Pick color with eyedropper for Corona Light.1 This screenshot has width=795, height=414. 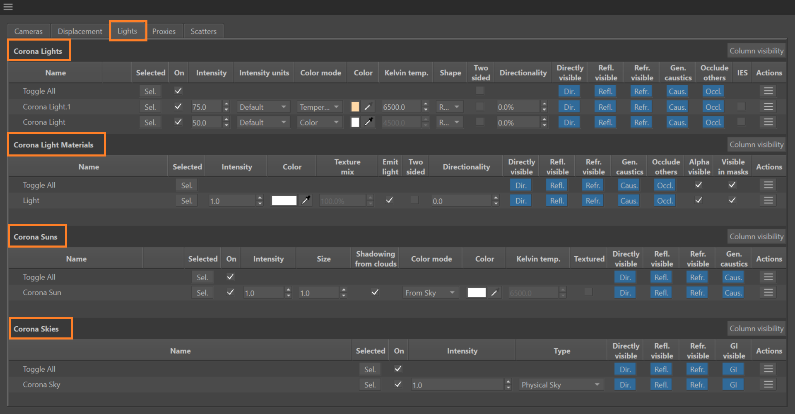coord(368,107)
